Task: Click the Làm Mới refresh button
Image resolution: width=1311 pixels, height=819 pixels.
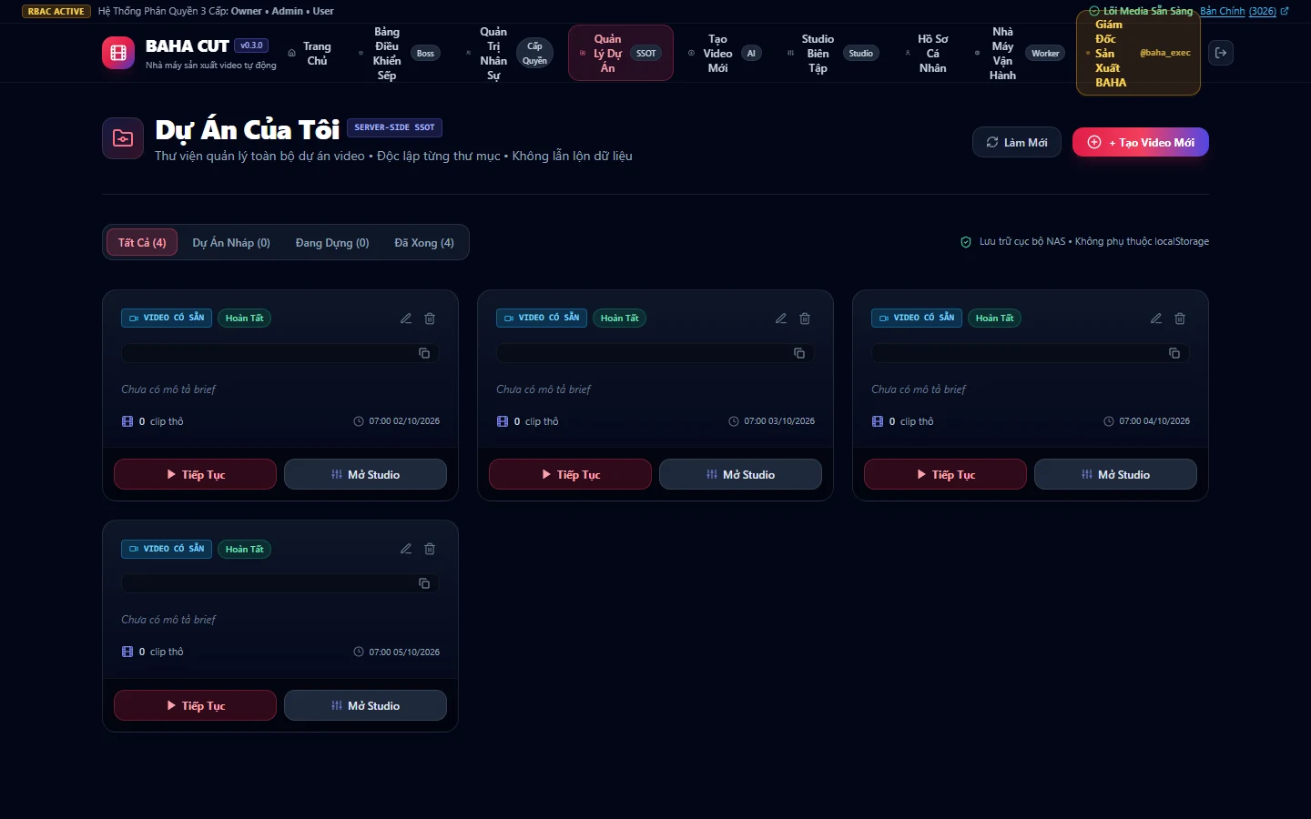Action: point(1017,142)
